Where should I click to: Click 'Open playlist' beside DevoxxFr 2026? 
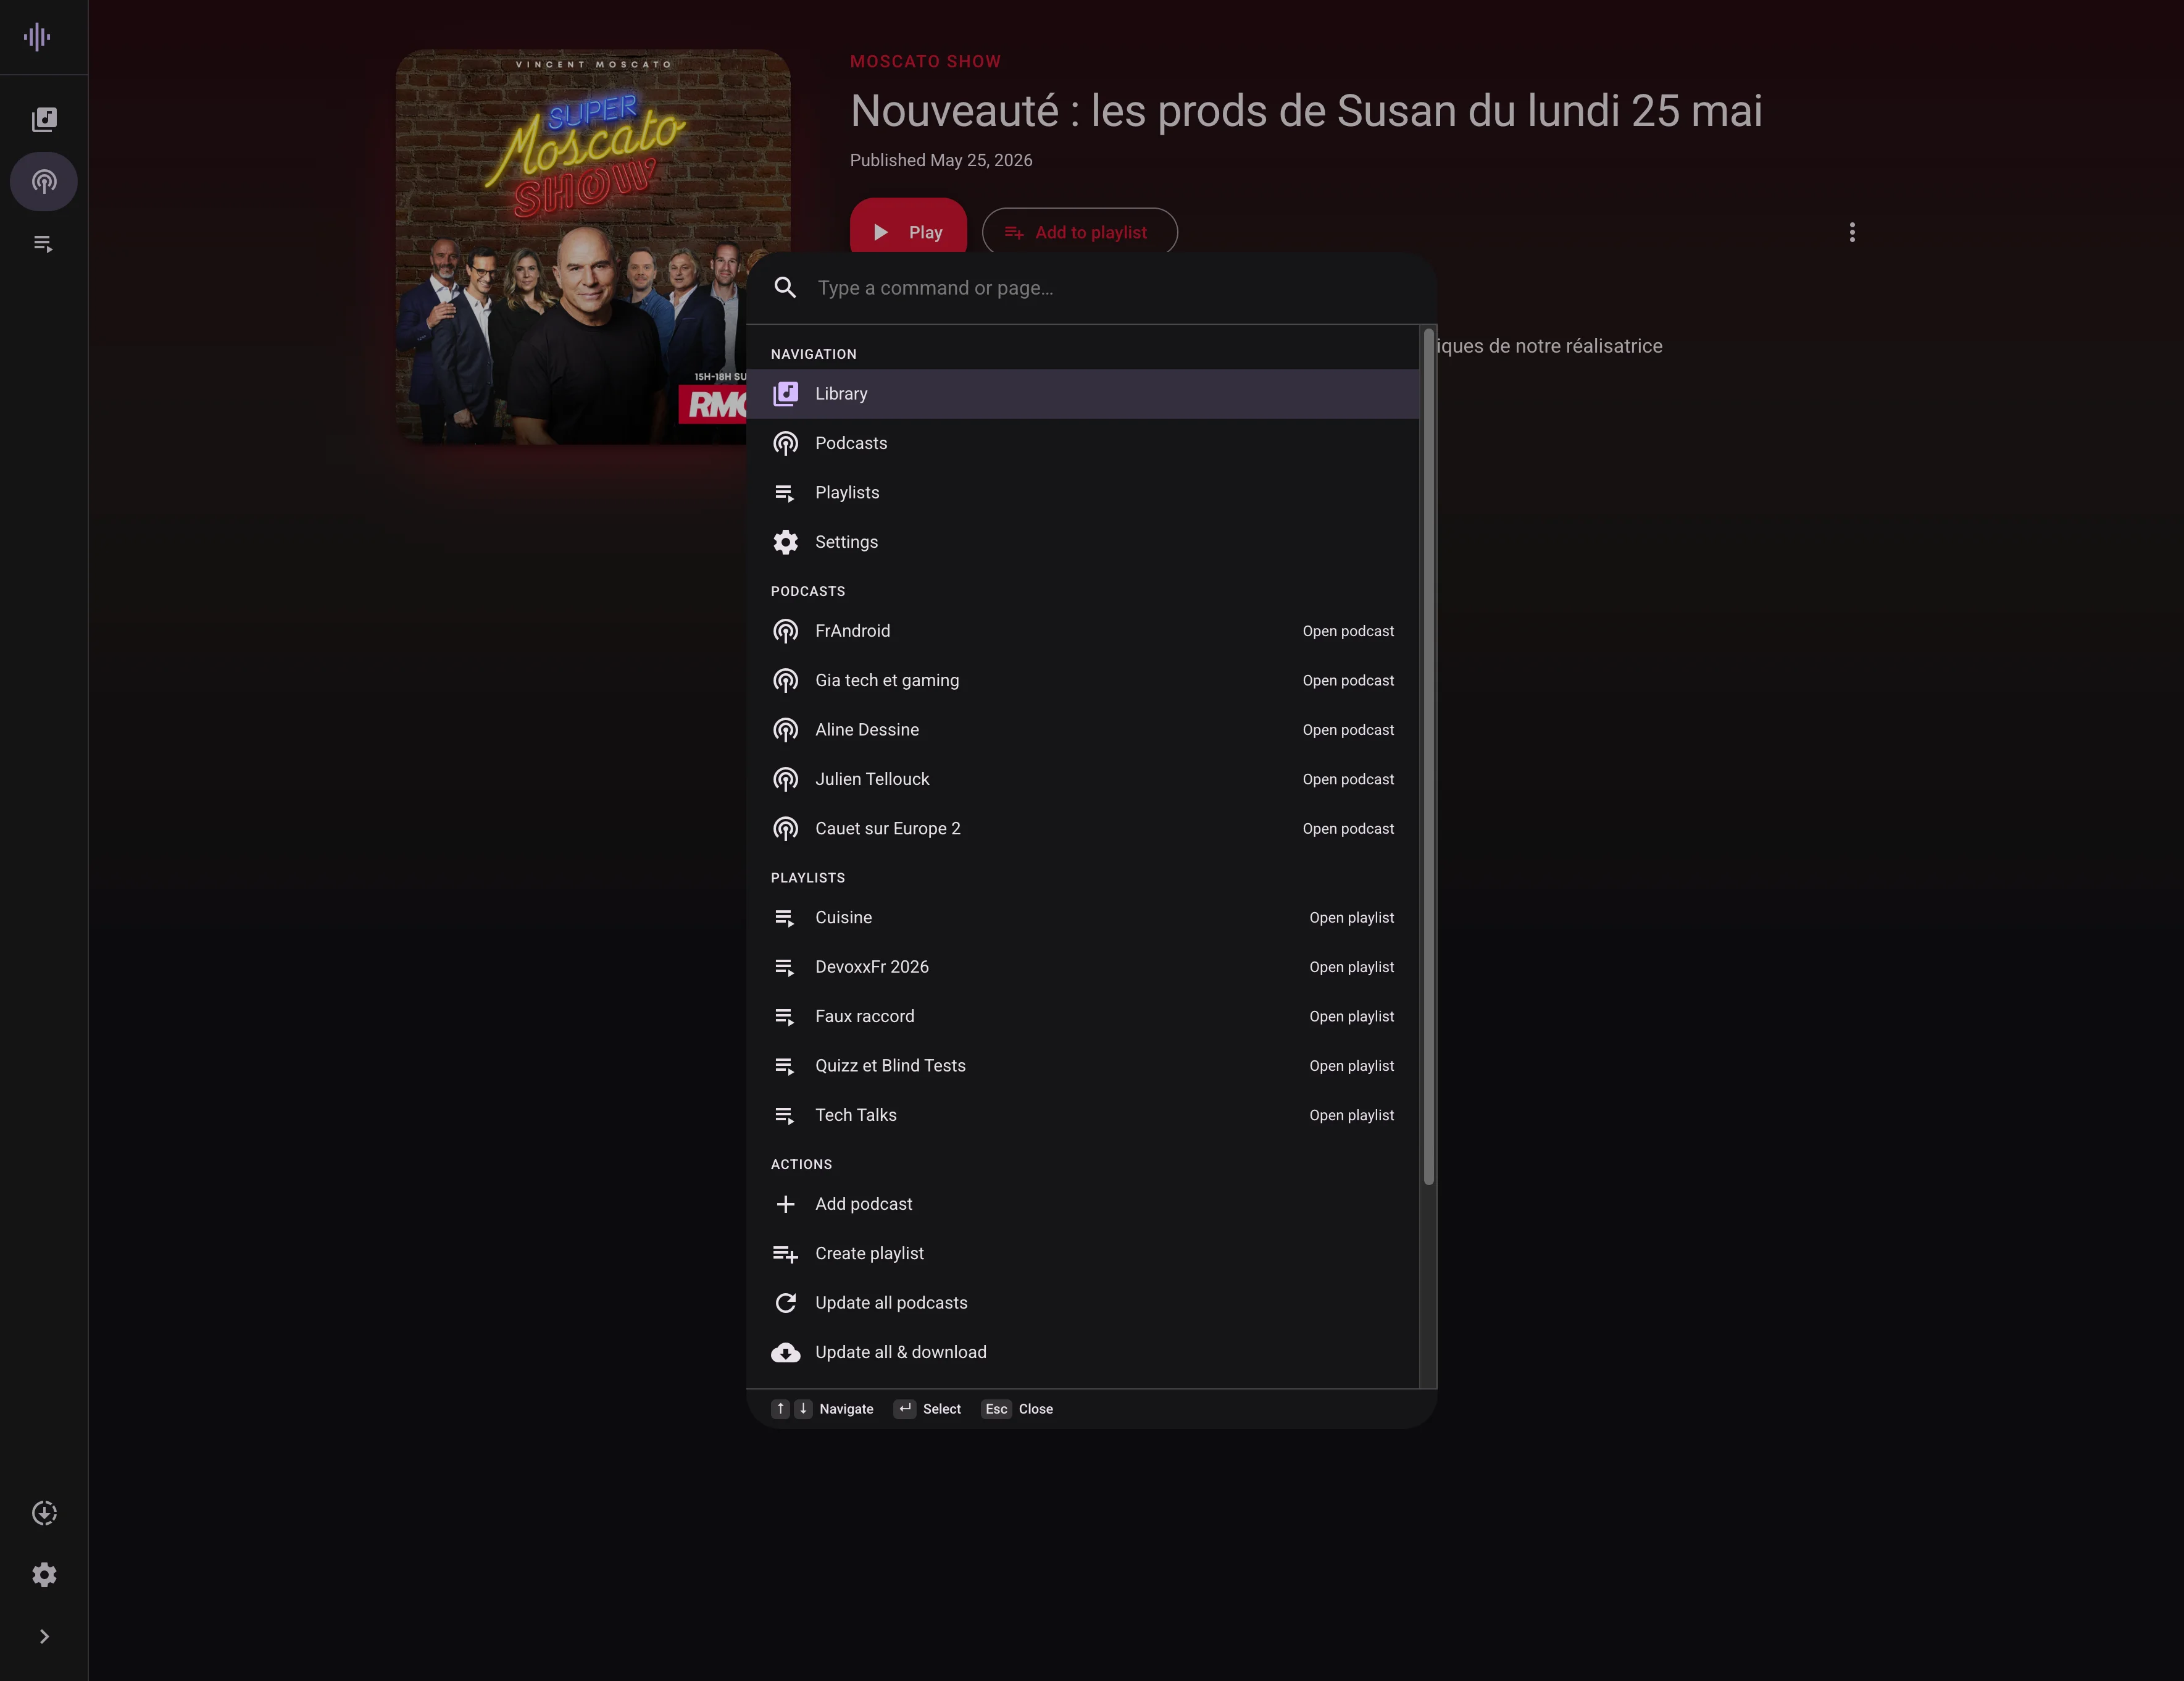pyautogui.click(x=1352, y=966)
